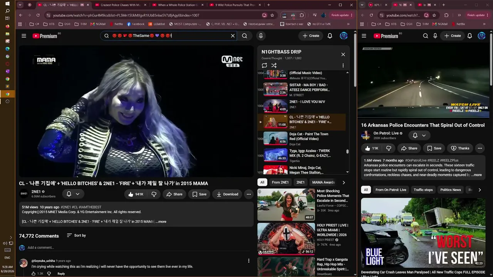
Task: Open Firefox from the Windows taskbar
Action: (x=7, y=26)
